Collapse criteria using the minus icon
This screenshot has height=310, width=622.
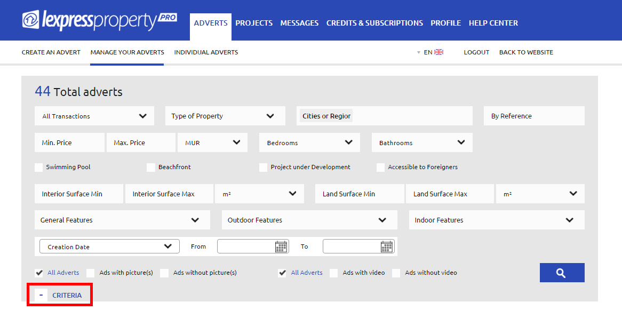coord(41,295)
